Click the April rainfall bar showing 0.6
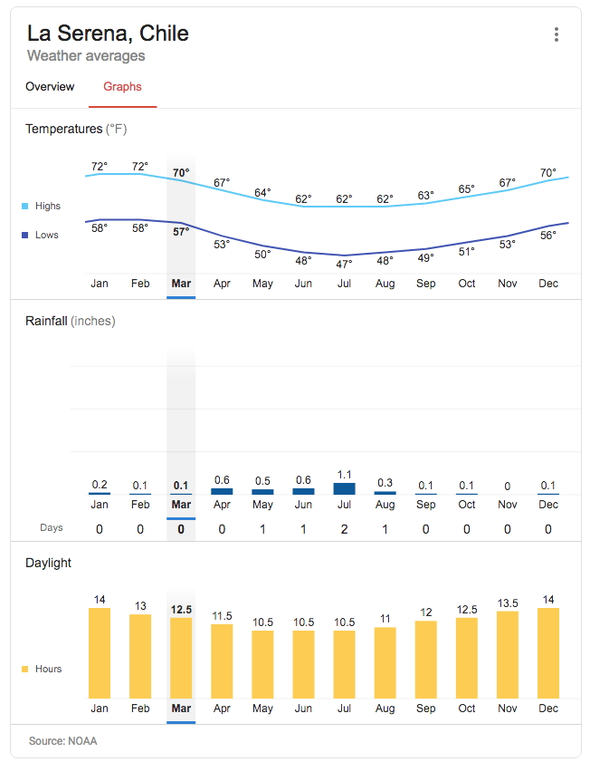Viewport: 590px width, 762px height. click(222, 491)
